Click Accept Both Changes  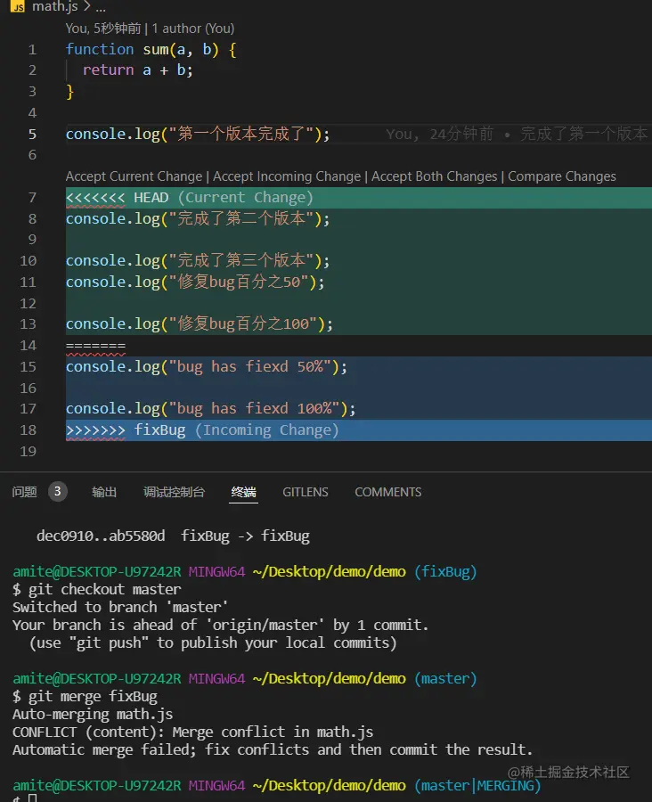[x=434, y=176]
